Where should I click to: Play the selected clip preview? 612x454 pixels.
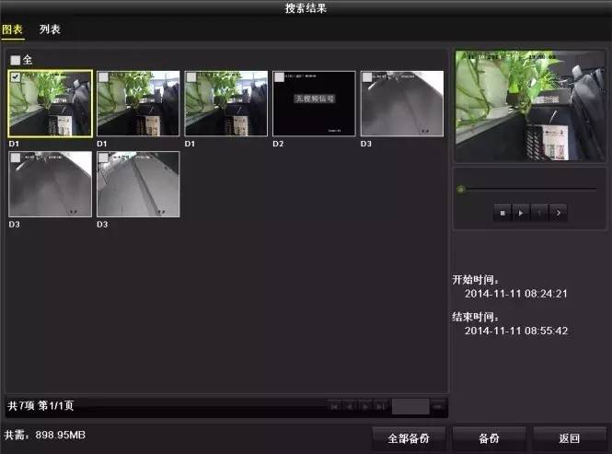[x=521, y=213]
